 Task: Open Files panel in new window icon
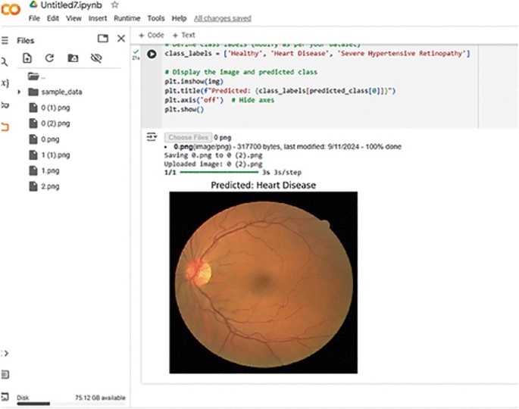tap(102, 39)
